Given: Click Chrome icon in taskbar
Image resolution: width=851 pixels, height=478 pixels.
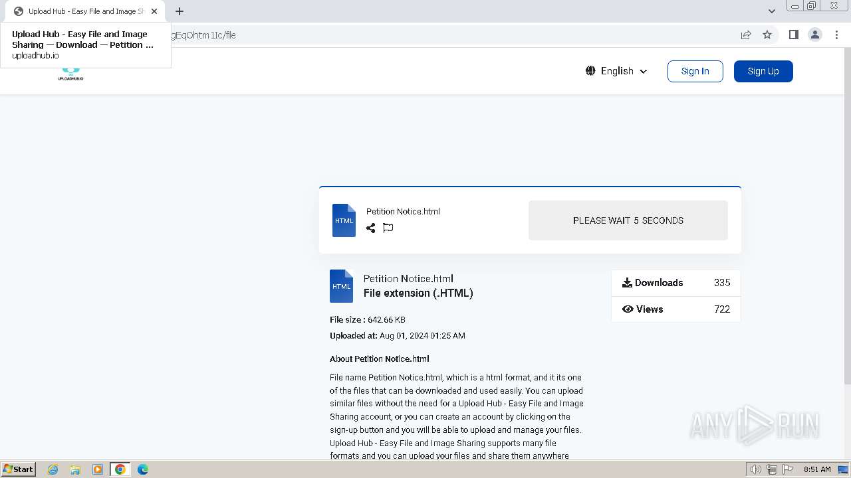Looking at the screenshot, I should coord(120,469).
